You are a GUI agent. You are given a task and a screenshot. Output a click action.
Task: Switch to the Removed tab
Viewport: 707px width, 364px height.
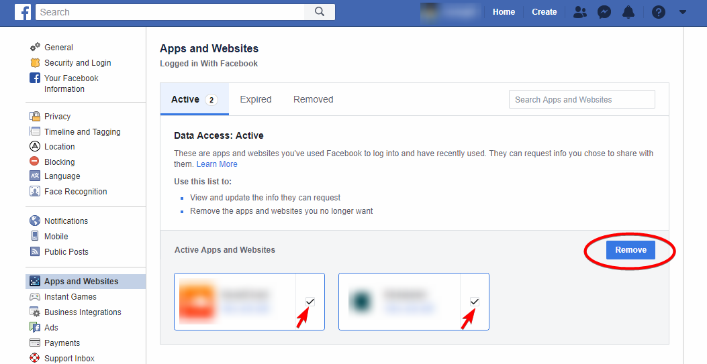coord(314,99)
